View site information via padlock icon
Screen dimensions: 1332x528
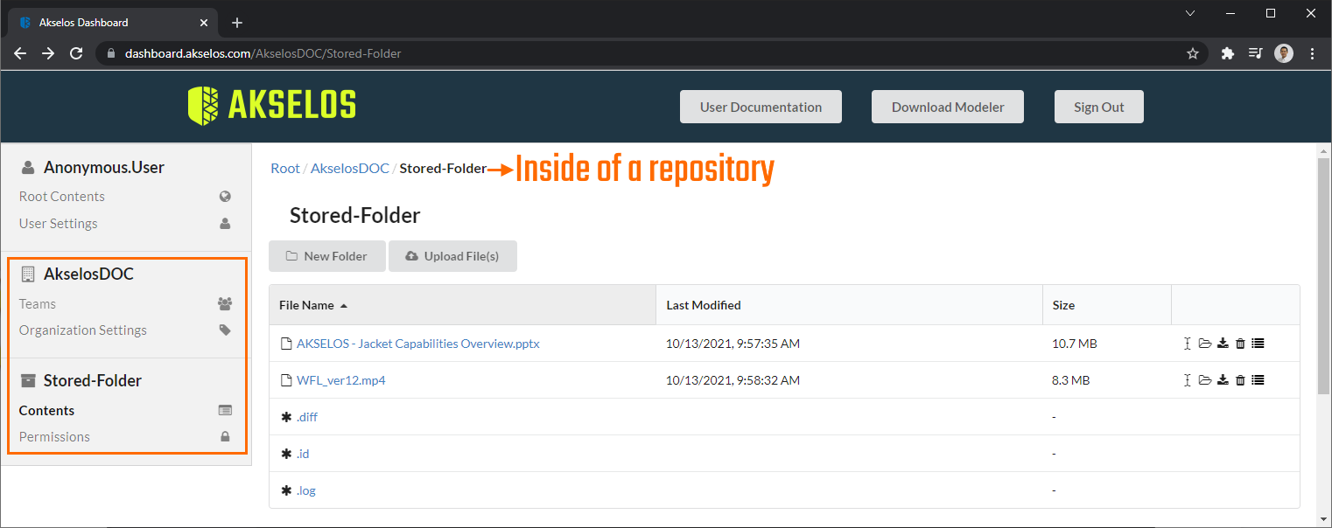pos(110,53)
